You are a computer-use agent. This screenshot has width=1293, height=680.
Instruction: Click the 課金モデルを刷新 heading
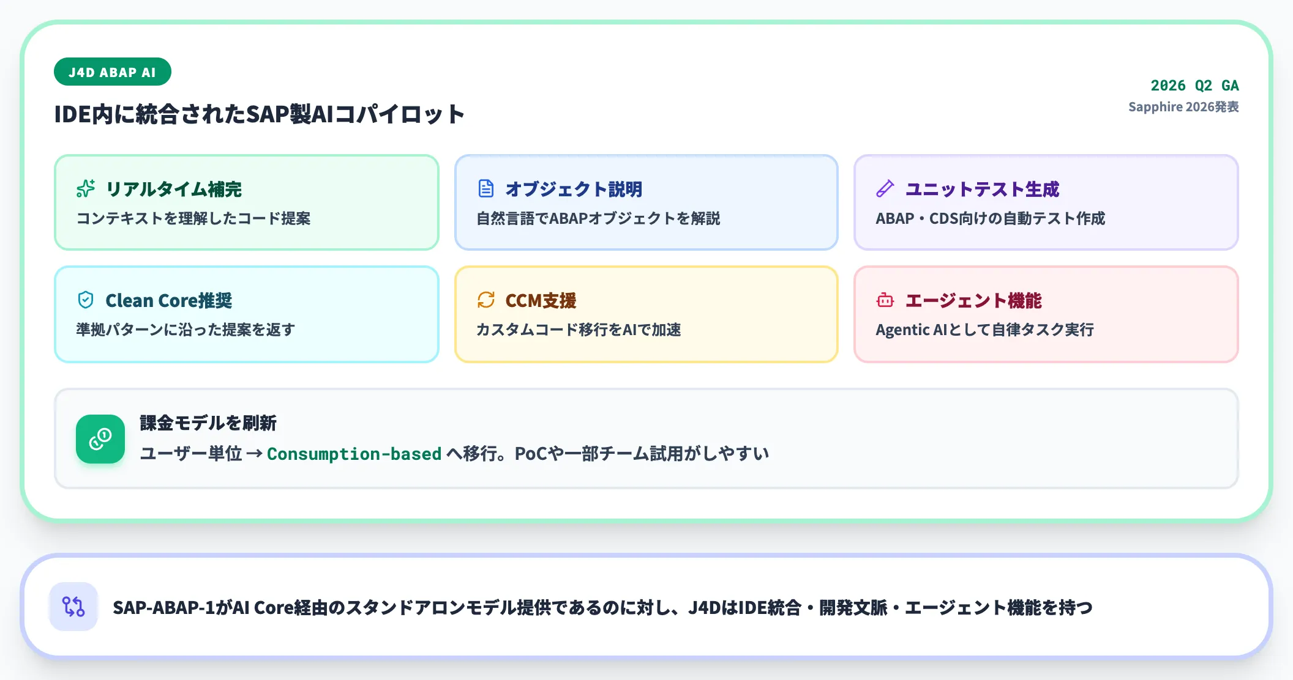208,423
